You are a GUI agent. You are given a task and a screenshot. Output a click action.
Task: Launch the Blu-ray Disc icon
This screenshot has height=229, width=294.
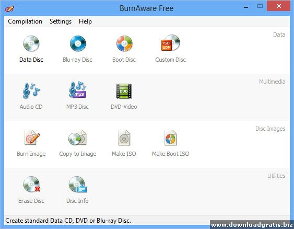[x=78, y=43]
